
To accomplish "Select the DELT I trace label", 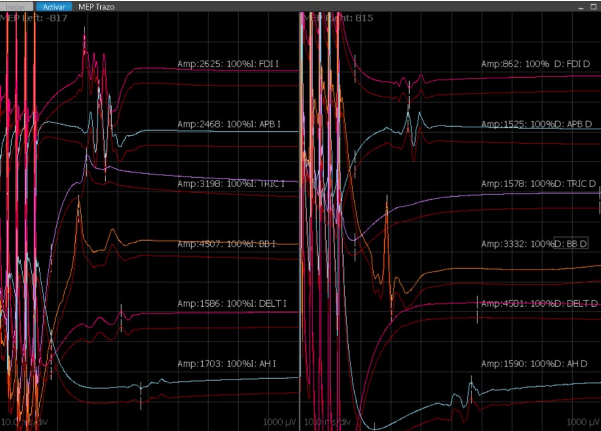I will tap(232, 304).
